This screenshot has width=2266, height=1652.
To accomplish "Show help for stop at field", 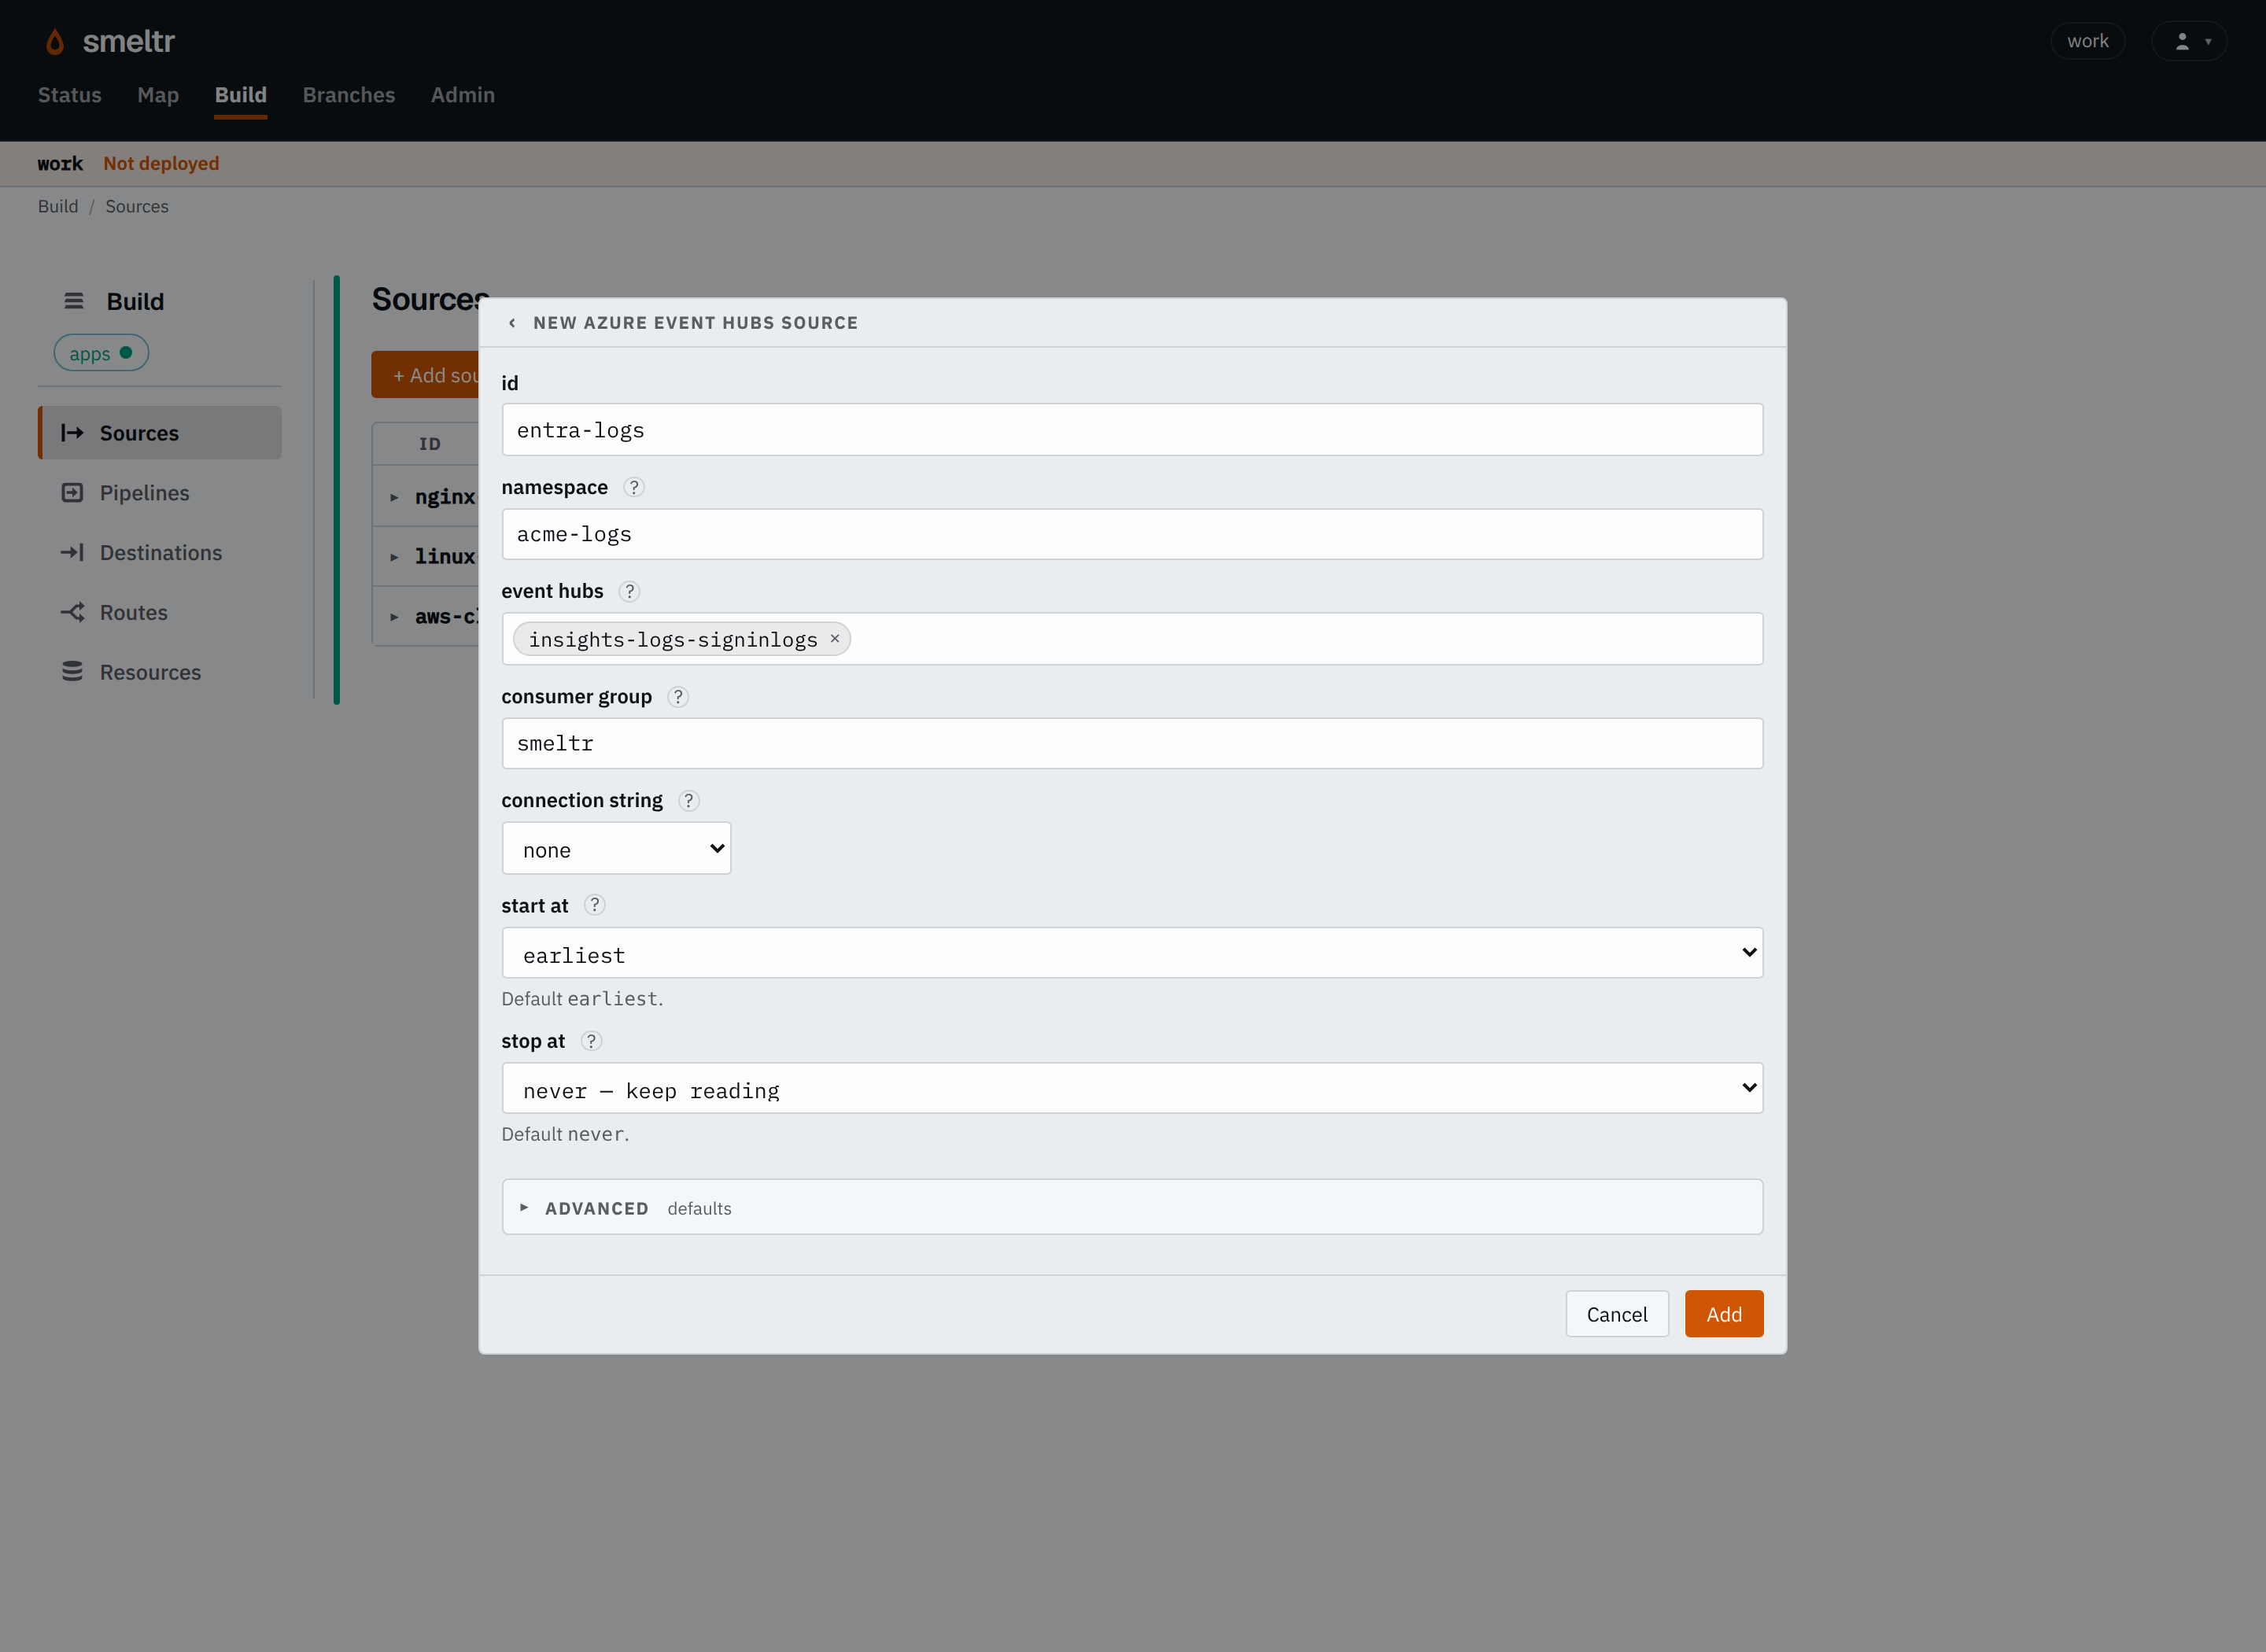I will (x=591, y=1041).
